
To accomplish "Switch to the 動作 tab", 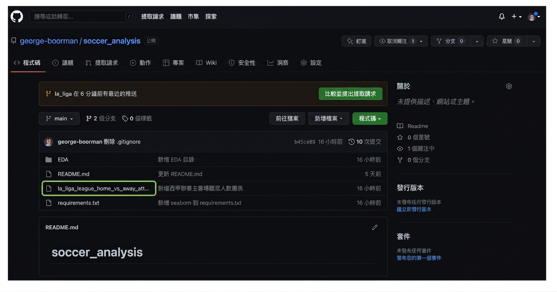I will tap(140, 63).
